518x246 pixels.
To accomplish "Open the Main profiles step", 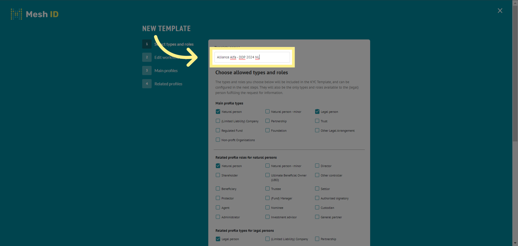I will pos(166,70).
